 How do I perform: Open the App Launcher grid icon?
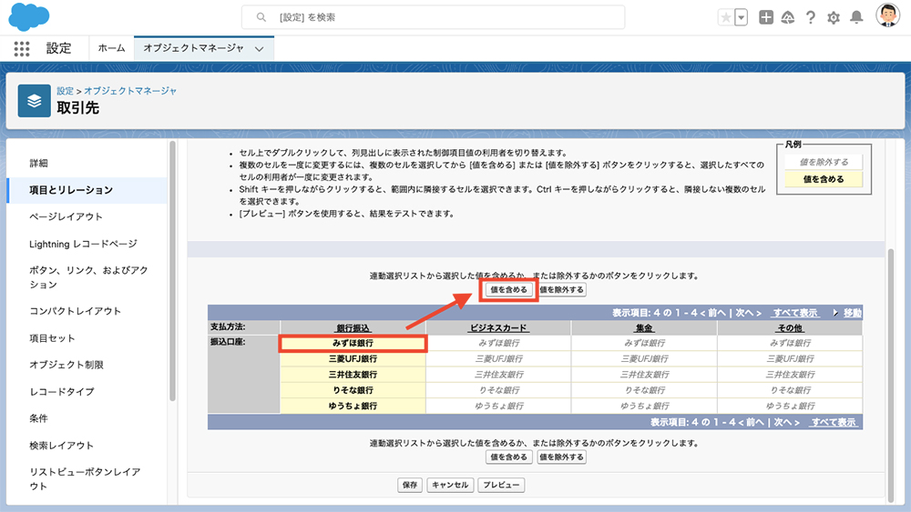(22, 49)
